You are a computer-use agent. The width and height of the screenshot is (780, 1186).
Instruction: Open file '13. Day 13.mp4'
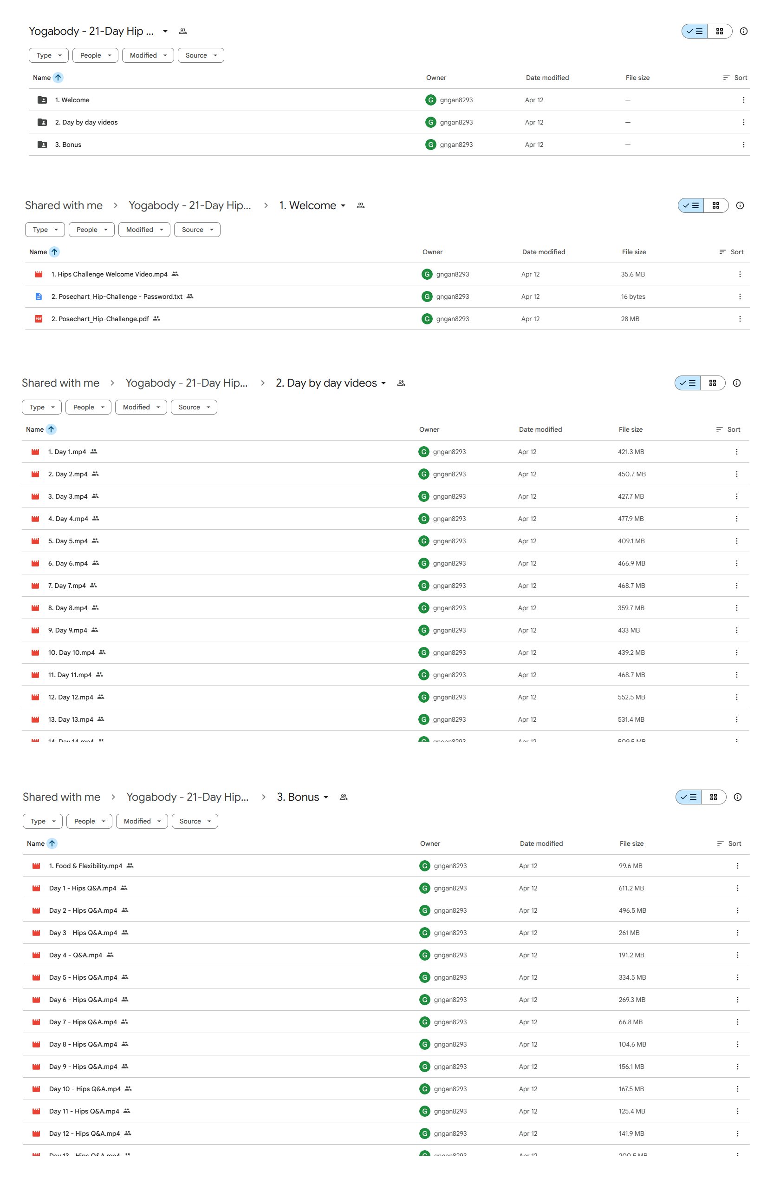(71, 719)
